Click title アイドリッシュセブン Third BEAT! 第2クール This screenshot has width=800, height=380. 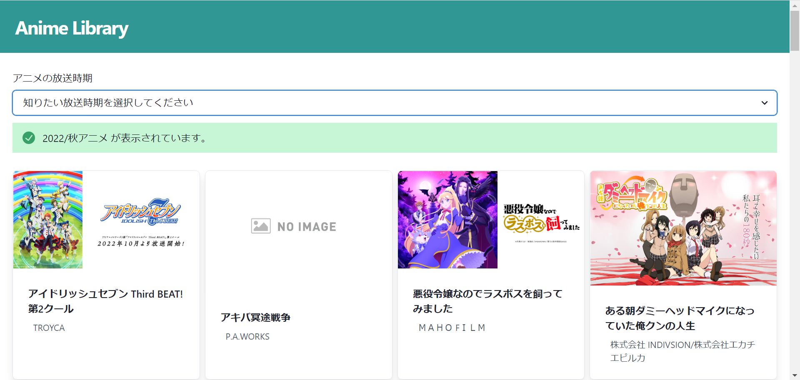pos(106,301)
